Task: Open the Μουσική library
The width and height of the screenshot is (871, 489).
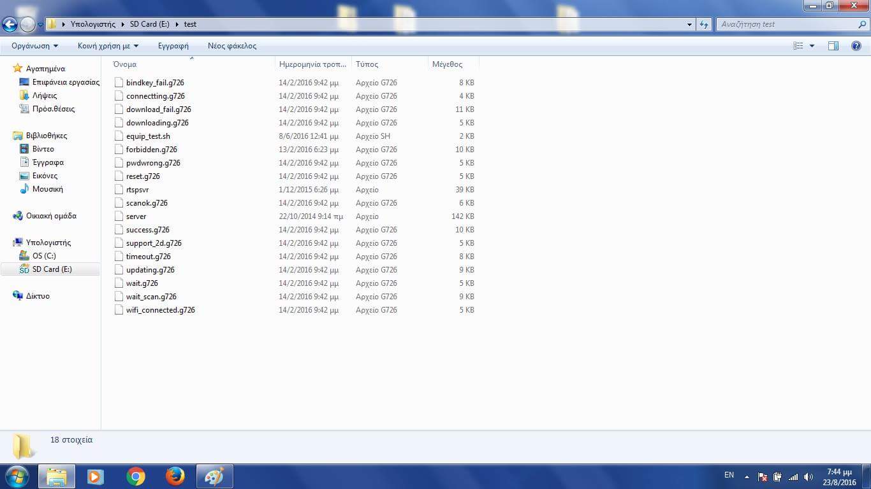Action: (48, 189)
